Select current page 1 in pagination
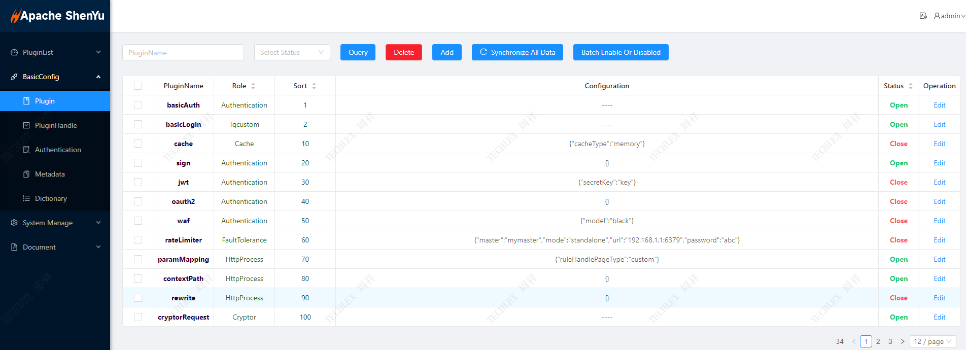966x350 pixels. pyautogui.click(x=866, y=341)
